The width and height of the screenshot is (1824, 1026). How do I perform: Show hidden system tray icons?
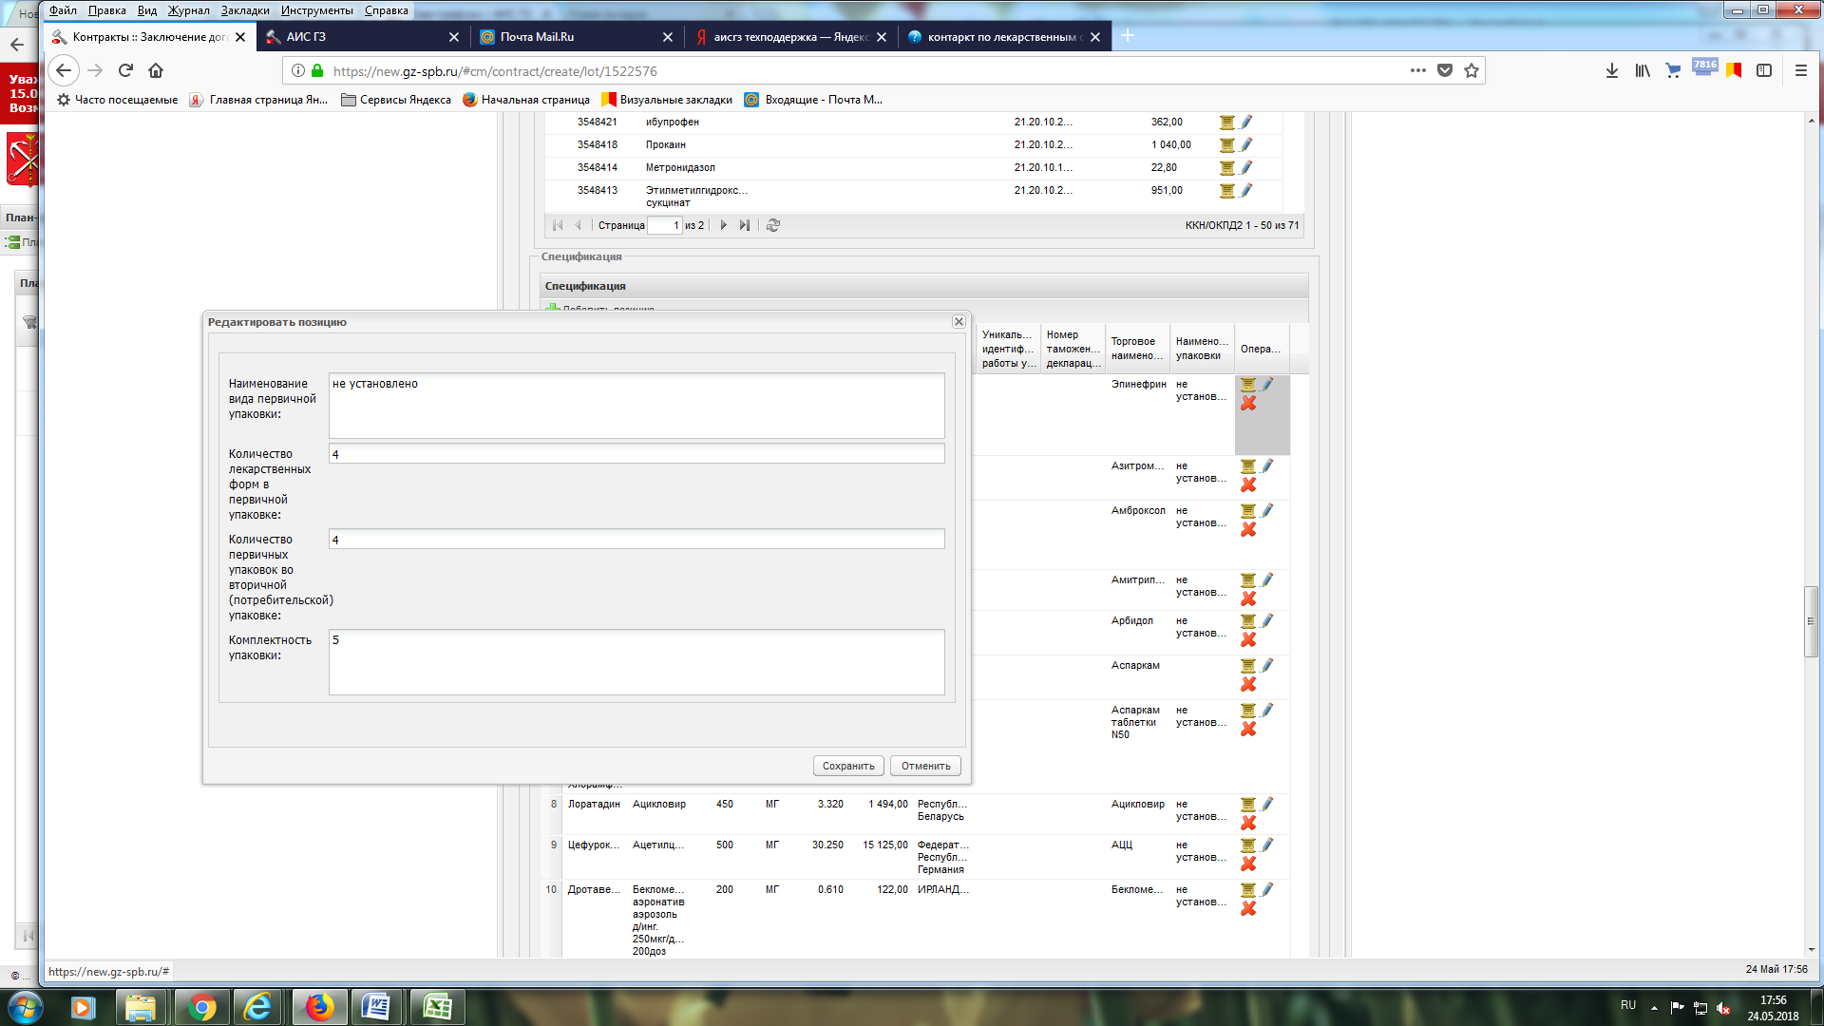click(1654, 1007)
